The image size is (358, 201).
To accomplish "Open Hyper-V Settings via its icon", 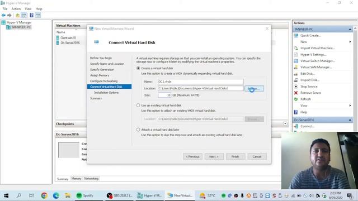I will [296, 55].
